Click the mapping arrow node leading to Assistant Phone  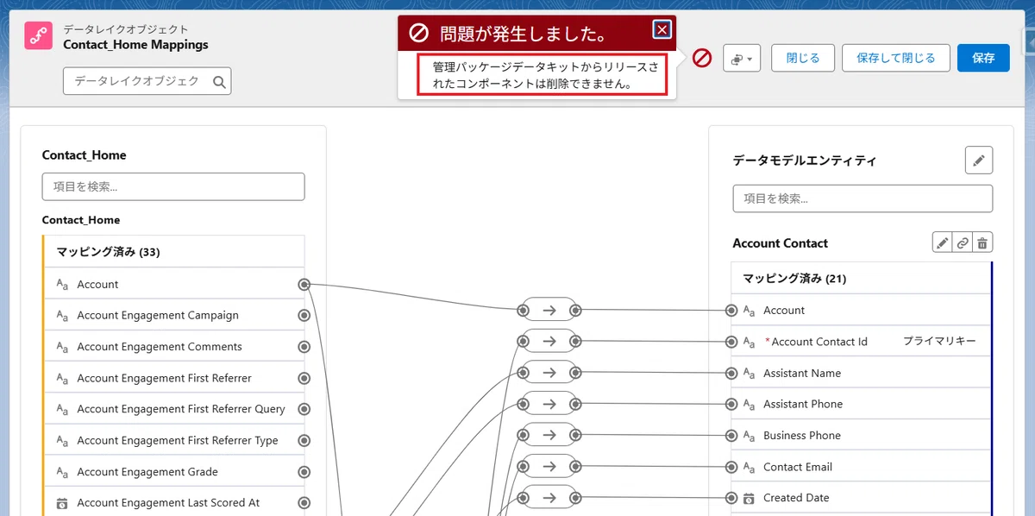tap(549, 404)
